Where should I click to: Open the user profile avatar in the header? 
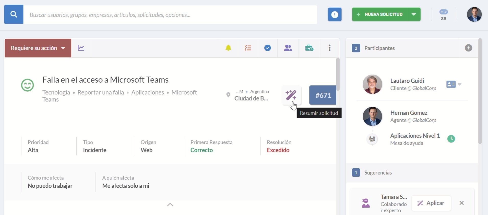pos(474,15)
